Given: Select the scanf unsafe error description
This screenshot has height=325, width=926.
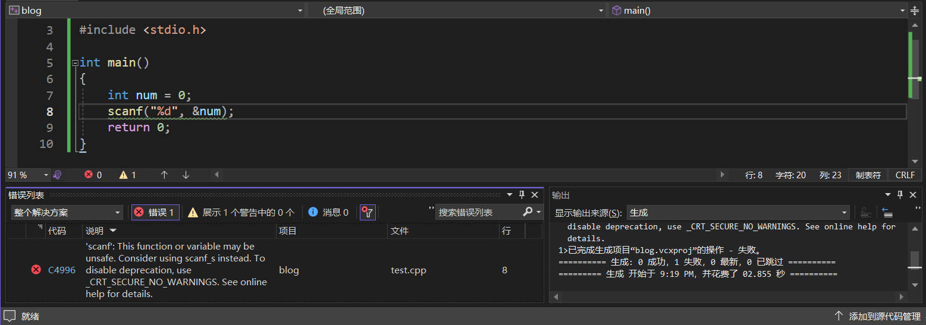Looking at the screenshot, I should (176, 270).
